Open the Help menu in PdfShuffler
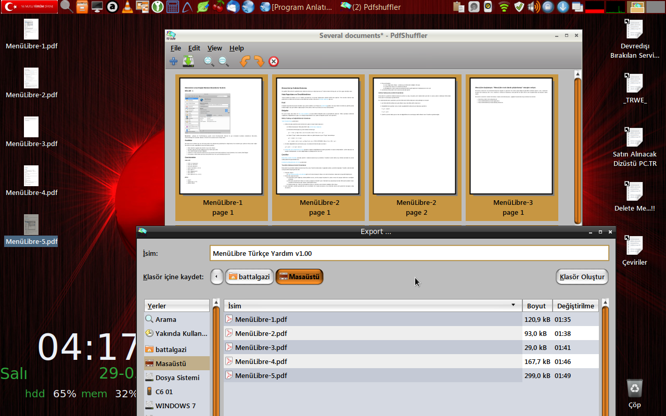 tap(237, 48)
